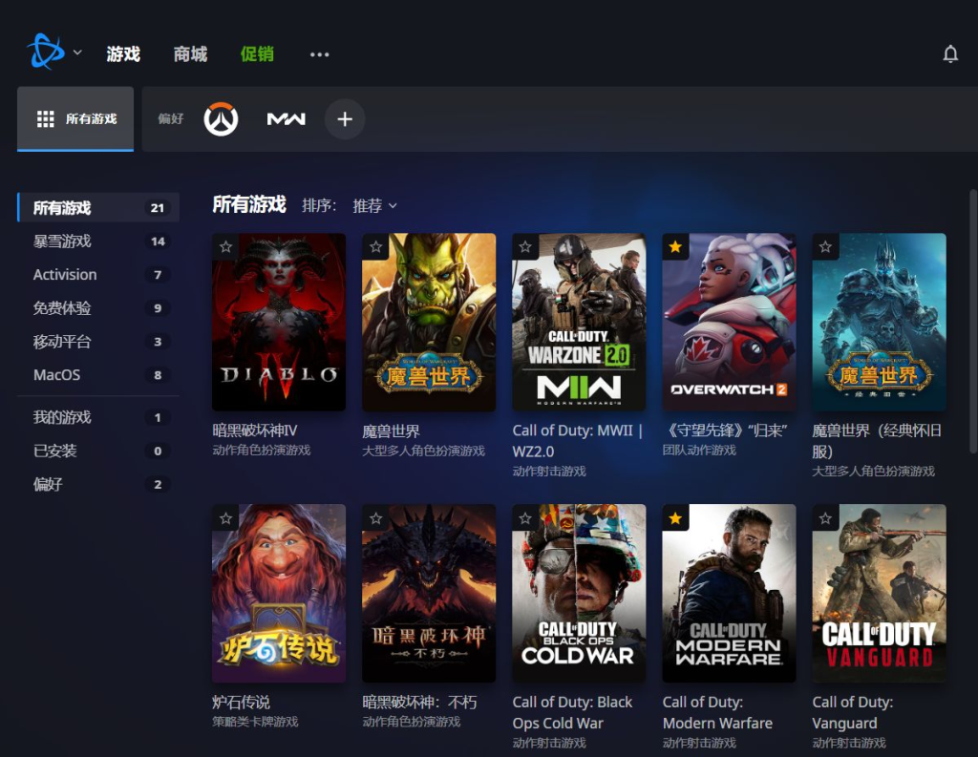Open the Lich King classic cover

879,323
